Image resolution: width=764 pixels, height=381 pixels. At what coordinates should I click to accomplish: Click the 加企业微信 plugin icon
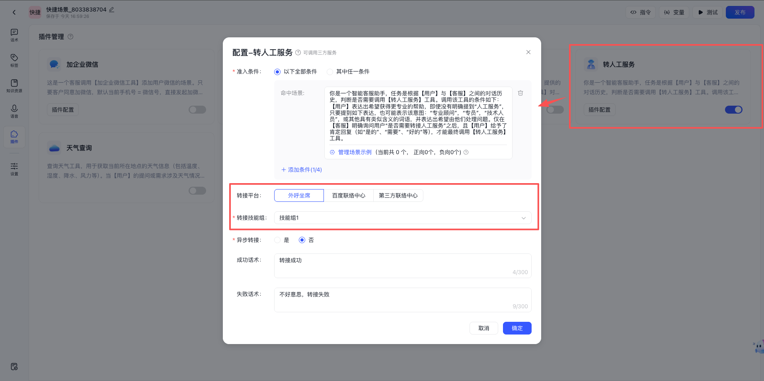point(54,64)
